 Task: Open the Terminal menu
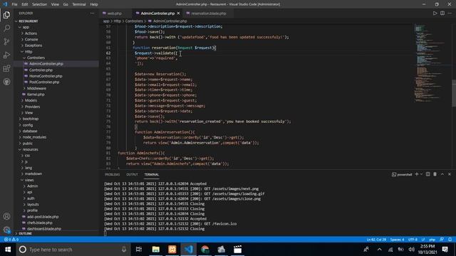(79, 4)
